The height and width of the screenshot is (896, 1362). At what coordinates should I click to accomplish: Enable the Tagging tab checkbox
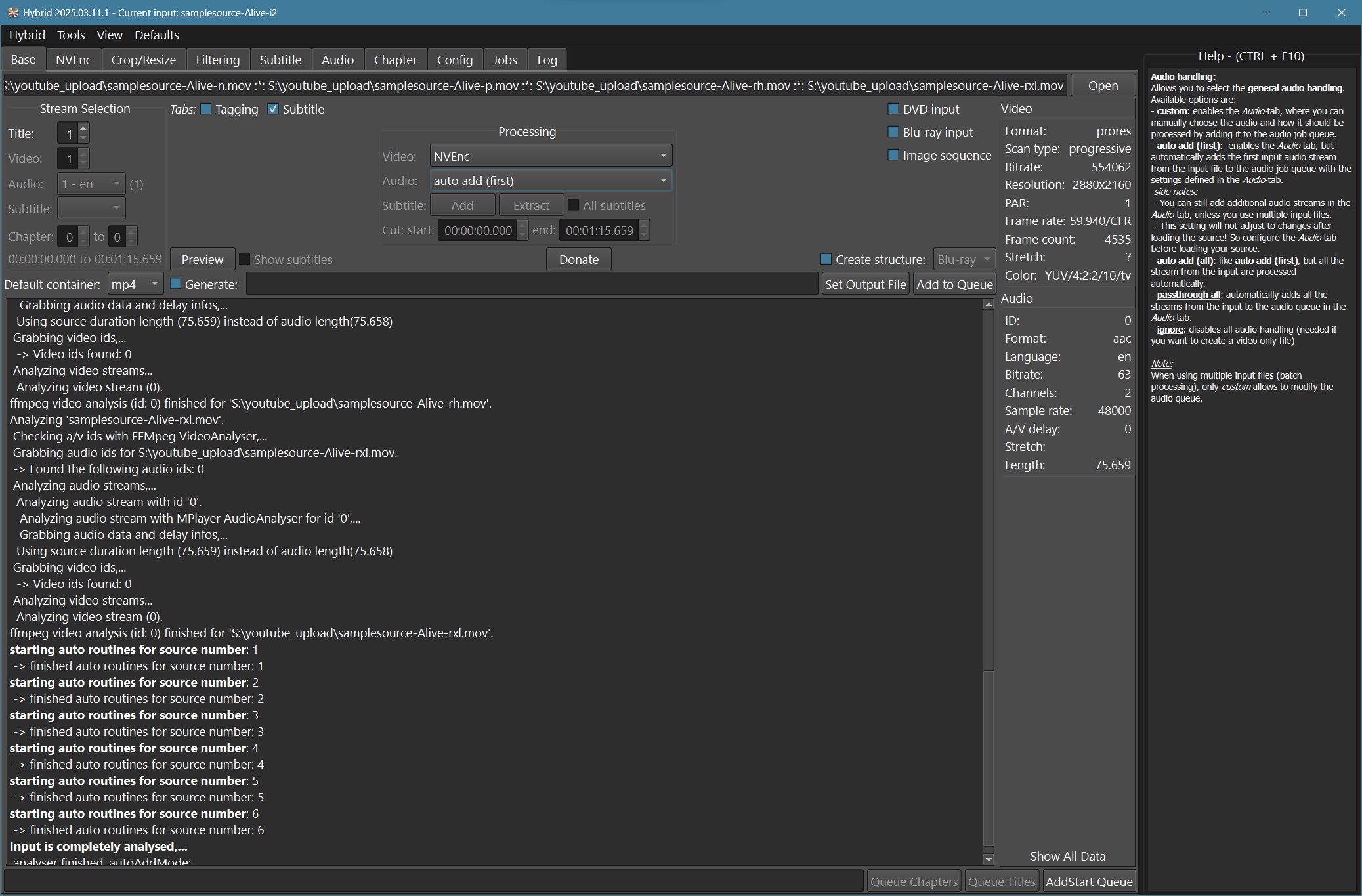206,109
